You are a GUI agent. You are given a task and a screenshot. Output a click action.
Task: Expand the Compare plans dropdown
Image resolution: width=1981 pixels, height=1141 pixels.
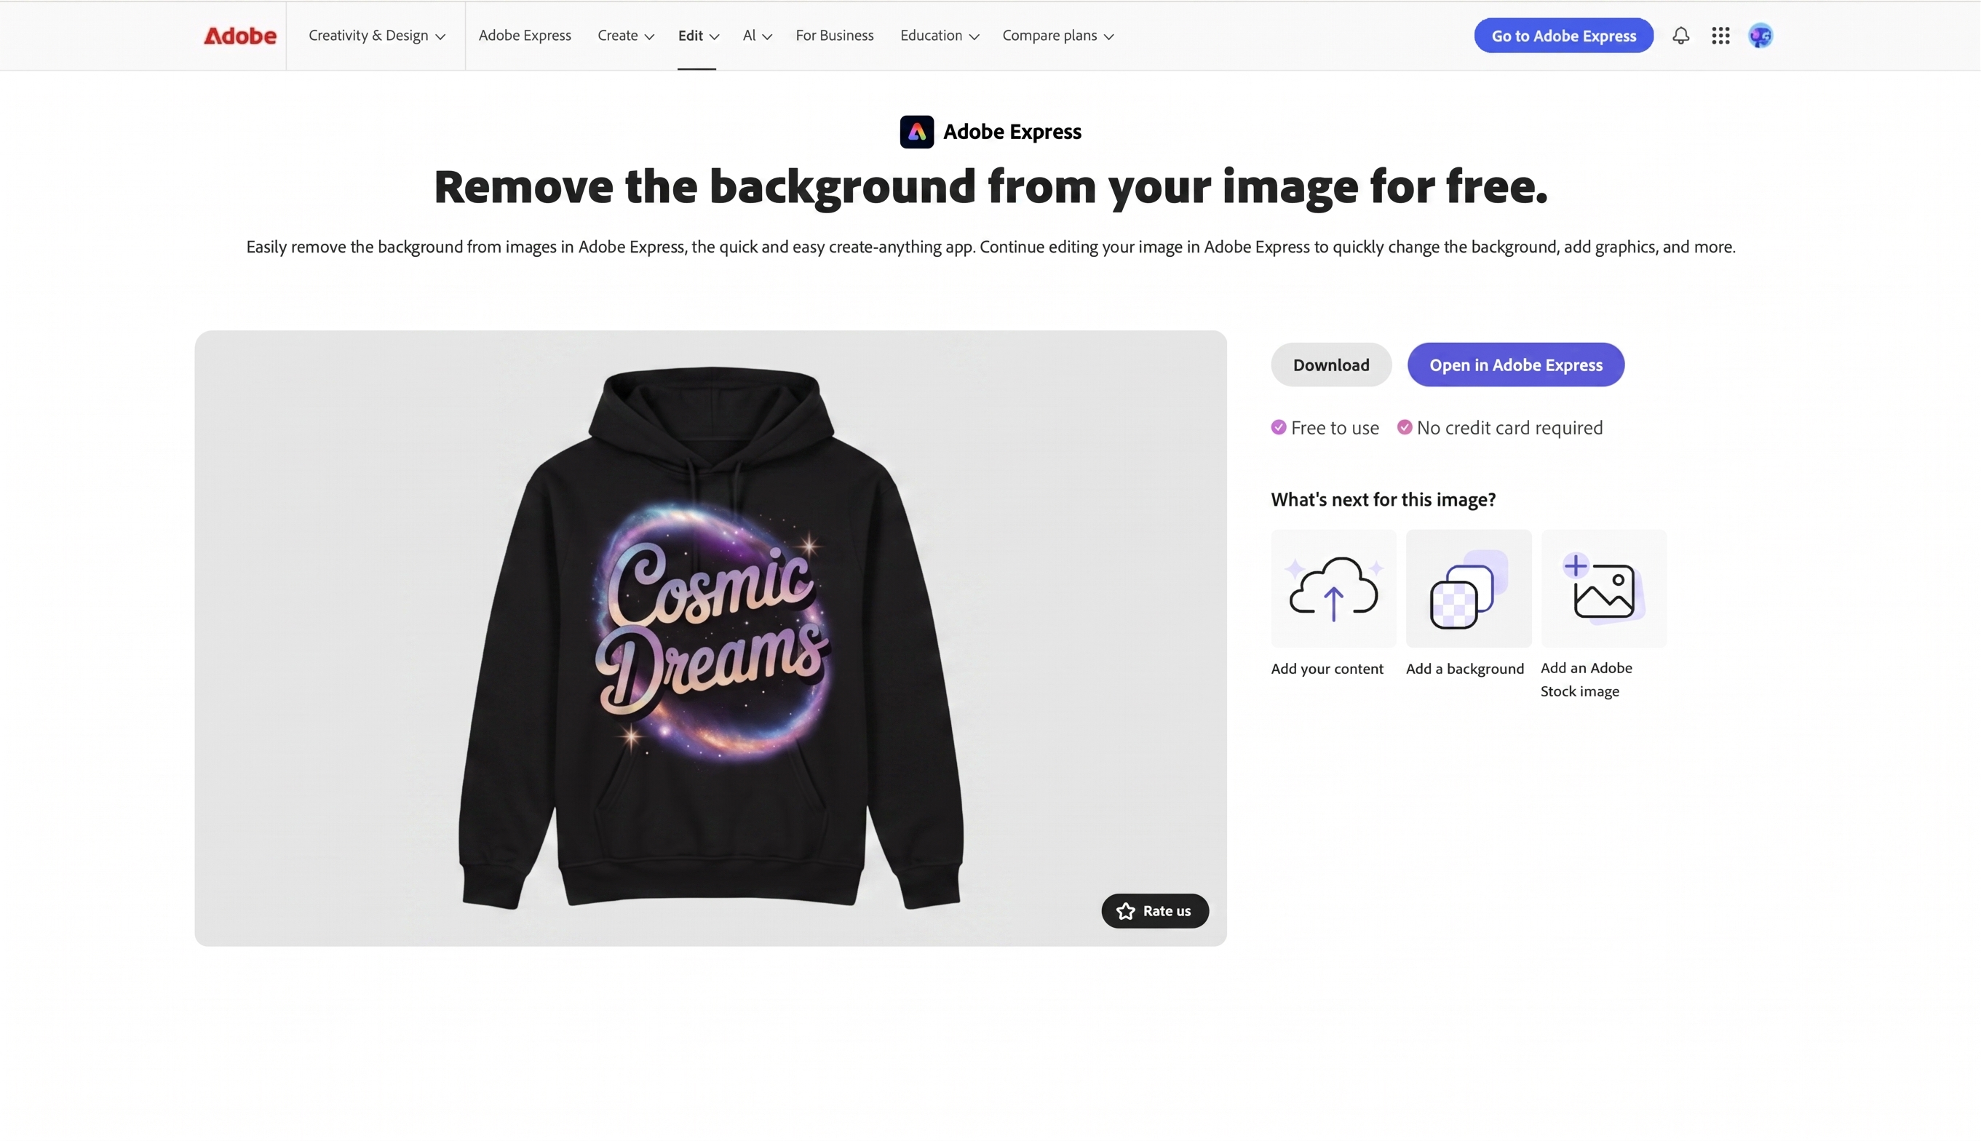tap(1058, 36)
